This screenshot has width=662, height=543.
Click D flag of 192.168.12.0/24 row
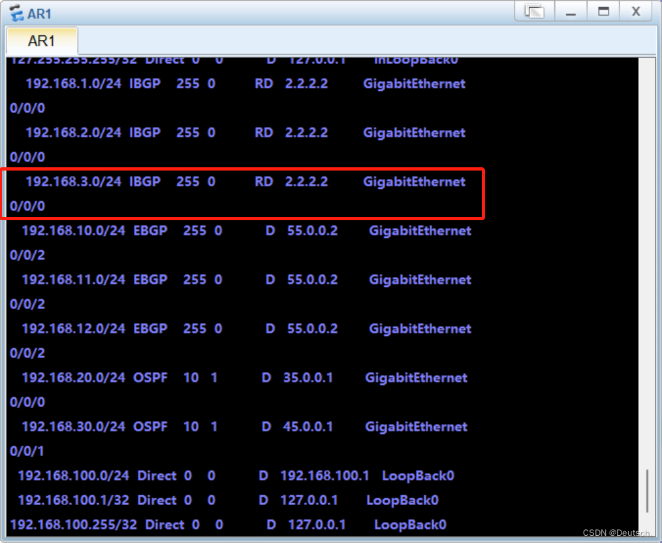(270, 329)
